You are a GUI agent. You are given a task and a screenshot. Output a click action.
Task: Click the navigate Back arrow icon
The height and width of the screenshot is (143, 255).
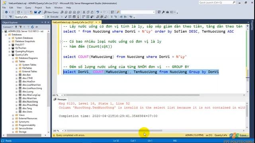(6, 12)
